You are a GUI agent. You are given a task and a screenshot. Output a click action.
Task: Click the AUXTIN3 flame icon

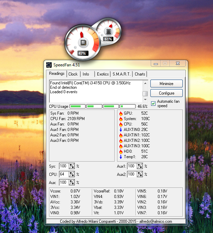(121, 146)
